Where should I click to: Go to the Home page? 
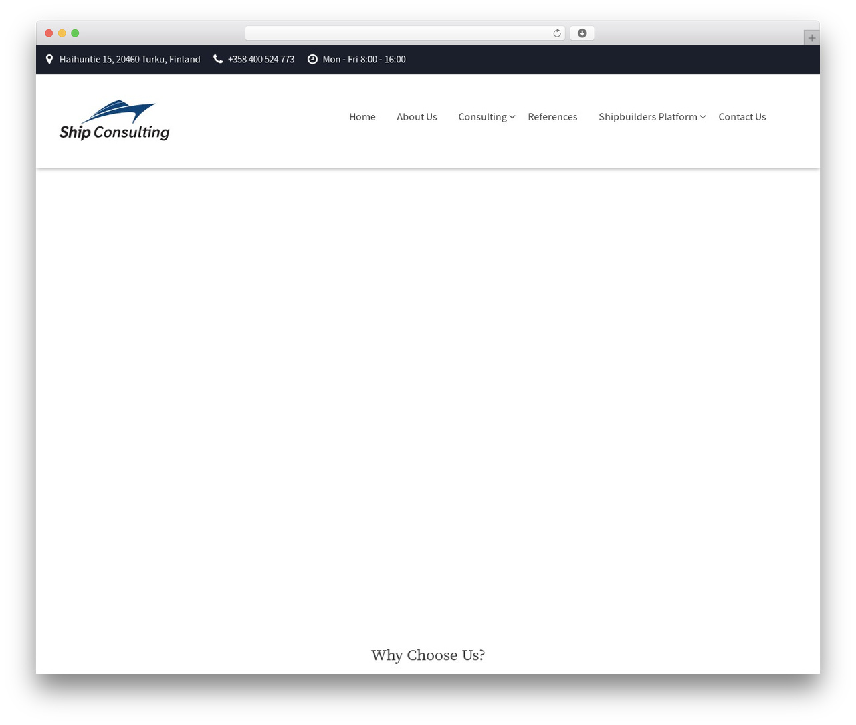pyautogui.click(x=362, y=116)
